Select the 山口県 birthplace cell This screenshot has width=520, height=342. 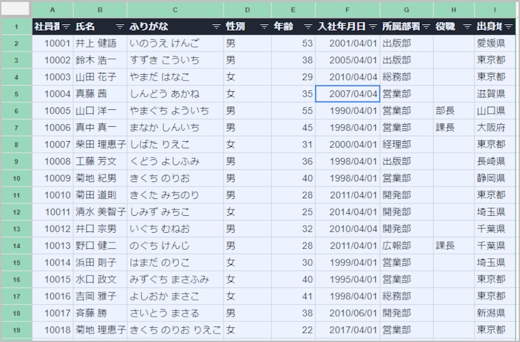[x=495, y=111]
